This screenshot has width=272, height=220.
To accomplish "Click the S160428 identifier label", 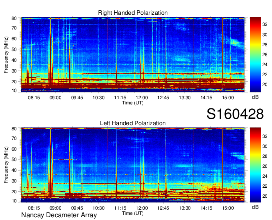I will [235, 114].
